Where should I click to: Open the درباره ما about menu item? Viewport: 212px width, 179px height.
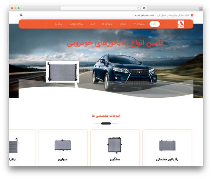(x=59, y=24)
